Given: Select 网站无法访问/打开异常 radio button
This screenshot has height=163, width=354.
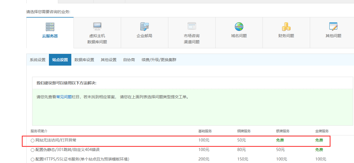Looking at the screenshot, I should coord(32,140).
